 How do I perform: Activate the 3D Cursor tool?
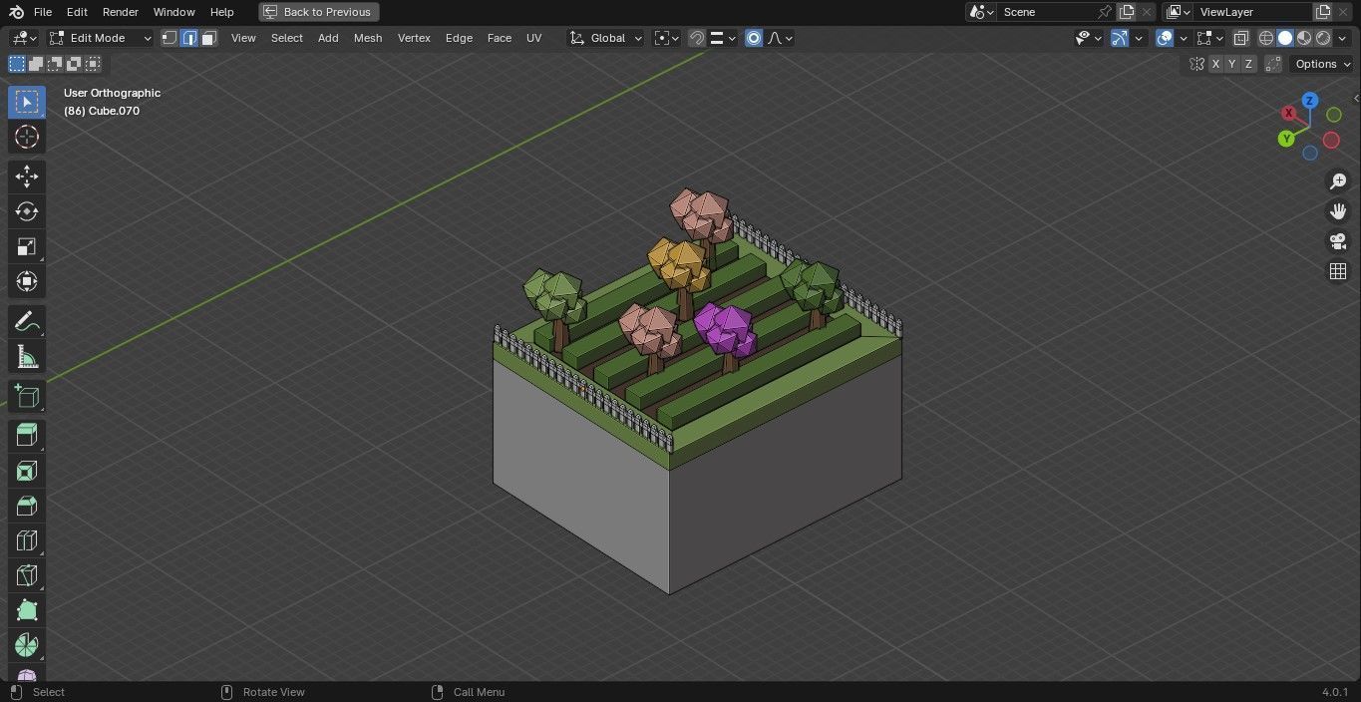coord(27,137)
